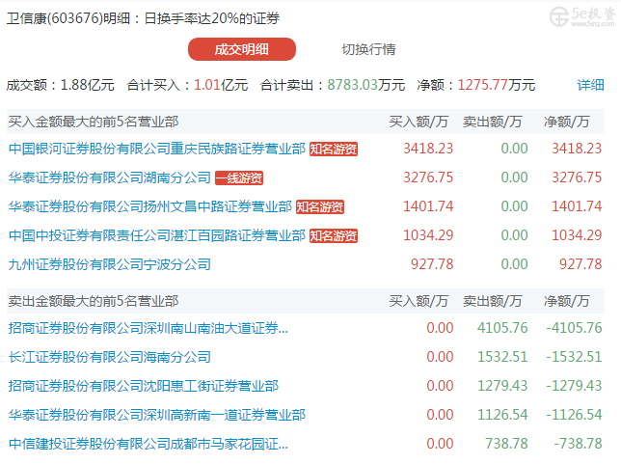The width and height of the screenshot is (621, 464).
Task: Click sell amount 1279.43 value
Action: 502,386
